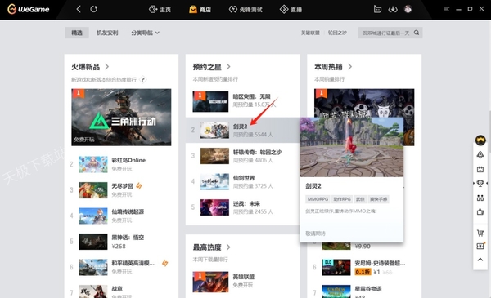The height and width of the screenshot is (298, 491).
Task: Open the 直播 live tab
Action: (x=291, y=9)
